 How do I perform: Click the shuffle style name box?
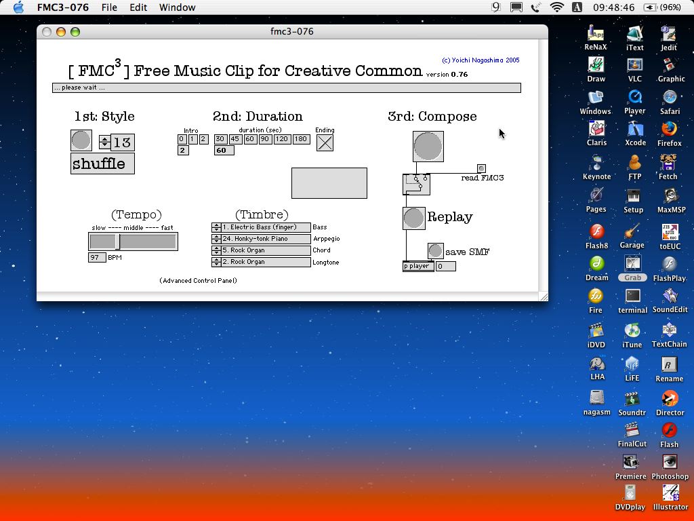103,163
